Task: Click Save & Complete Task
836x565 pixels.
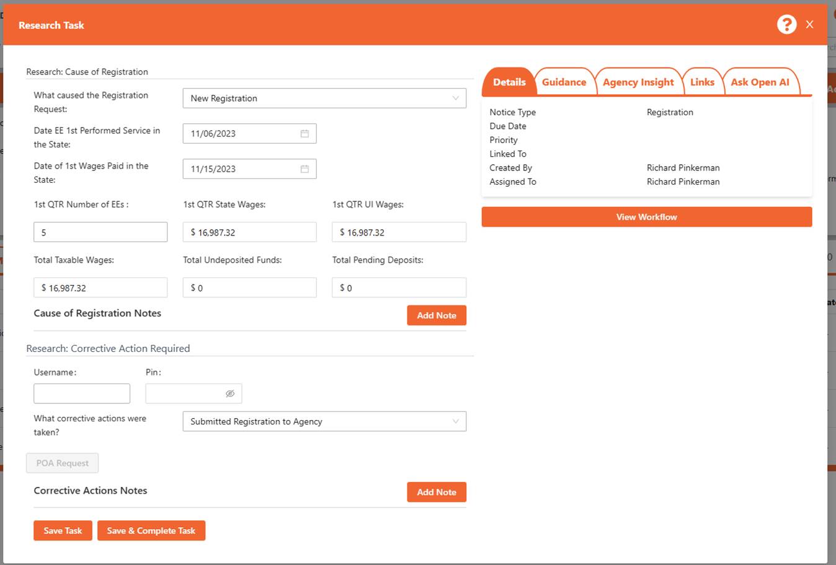Action: pos(151,530)
